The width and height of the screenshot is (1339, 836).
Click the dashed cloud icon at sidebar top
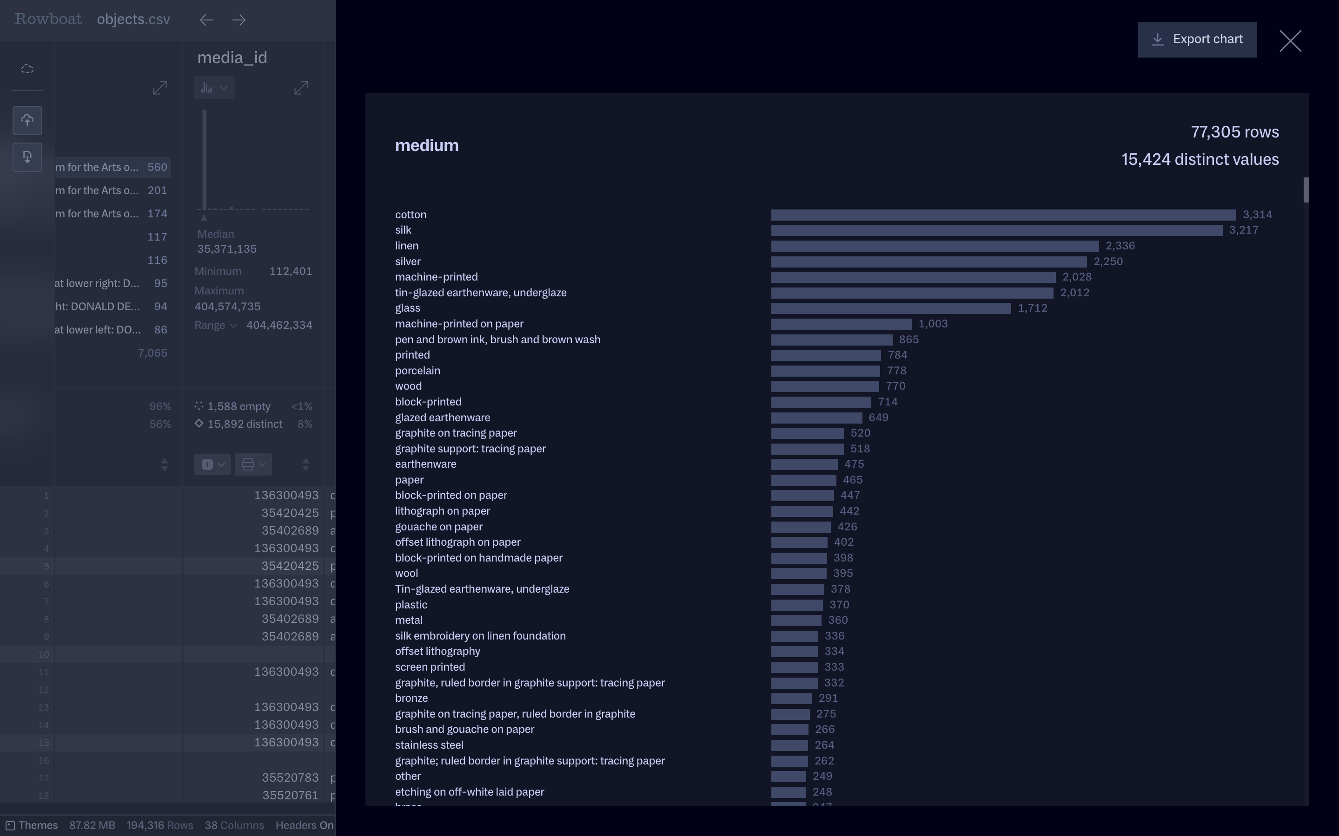27,69
